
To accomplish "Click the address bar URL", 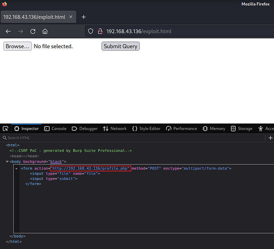I will [139, 31].
